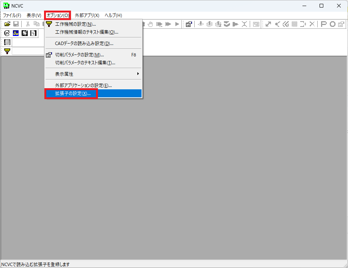Viewport: 348px width, 268px height.
Task: Click the P marker display icon
Action: click(x=323, y=24)
